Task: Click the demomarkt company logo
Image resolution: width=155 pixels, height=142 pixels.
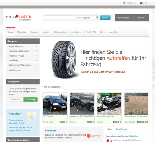Action: coord(94,136)
